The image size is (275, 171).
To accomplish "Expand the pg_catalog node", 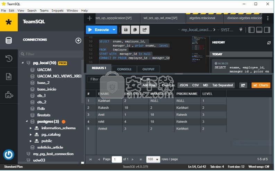I will pos(31,135).
